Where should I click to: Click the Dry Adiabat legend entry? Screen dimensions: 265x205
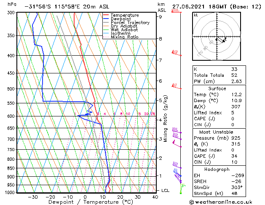120,26
